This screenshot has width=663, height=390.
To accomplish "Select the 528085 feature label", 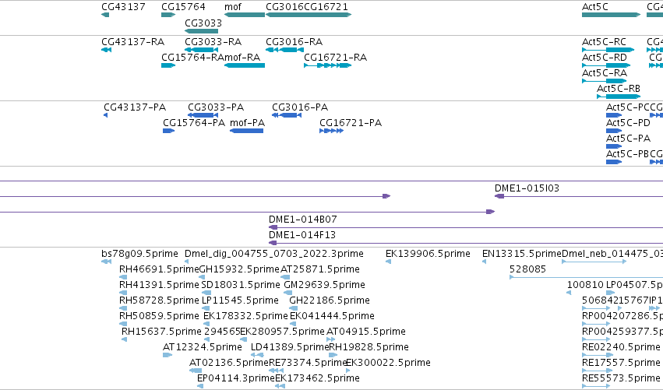I will (x=527, y=269).
